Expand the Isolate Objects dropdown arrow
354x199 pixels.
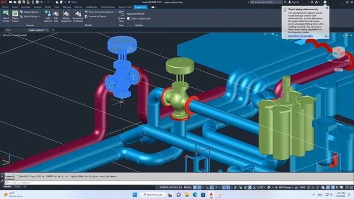point(40,12)
